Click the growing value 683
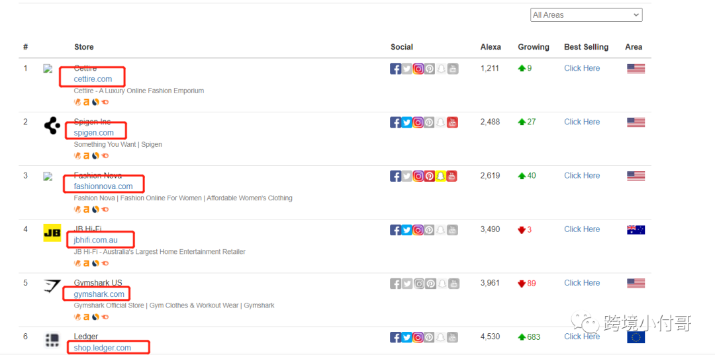The width and height of the screenshot is (715, 355). (534, 336)
